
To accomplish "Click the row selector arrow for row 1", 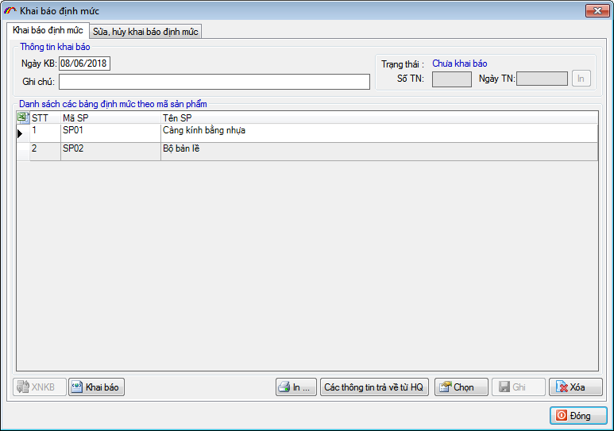I will pyautogui.click(x=22, y=133).
